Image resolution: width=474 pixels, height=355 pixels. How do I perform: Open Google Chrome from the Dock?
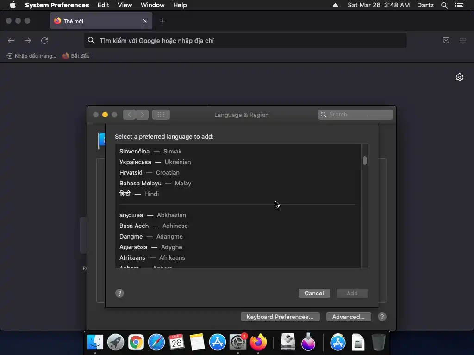point(136,342)
